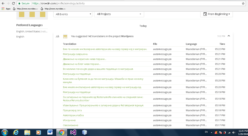The height and width of the screenshot is (136, 248).
Task: Launch Internet Explorer from taskbar
Action: (x=16, y=132)
